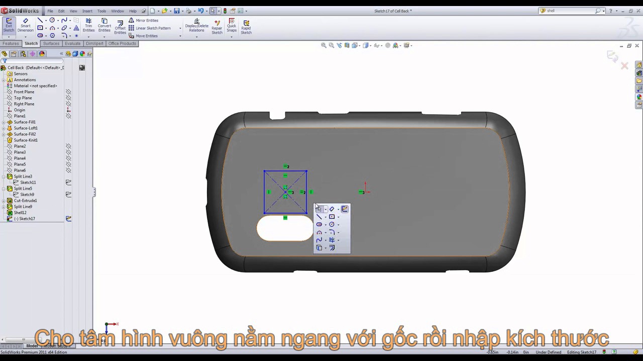Click Convert Entities in ribbon

104,26
